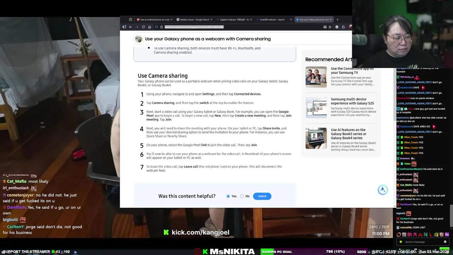Image resolution: width=453 pixels, height=255 pixels.
Task: Insert the frog emote in chat
Action: [436, 234]
